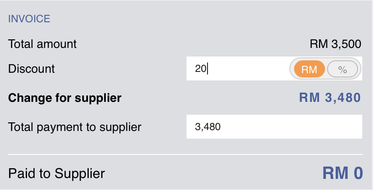373x190 pixels.
Task: Click the orange highlighted RM pill
Action: (x=309, y=68)
